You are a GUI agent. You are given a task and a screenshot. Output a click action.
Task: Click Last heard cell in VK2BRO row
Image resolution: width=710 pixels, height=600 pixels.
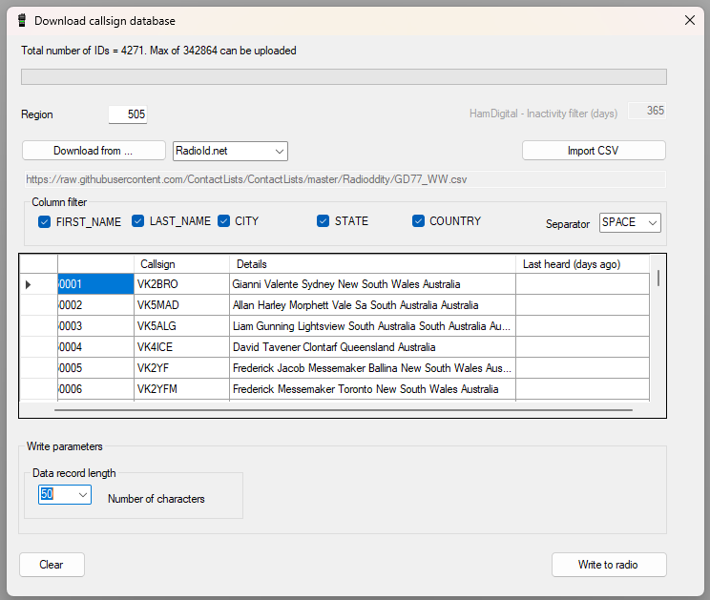coord(582,284)
